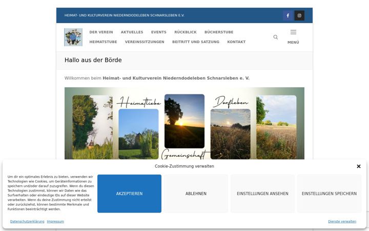Image resolution: width=369 pixels, height=231 pixels.
Task: Click the search magnifier icon
Action: (276, 37)
